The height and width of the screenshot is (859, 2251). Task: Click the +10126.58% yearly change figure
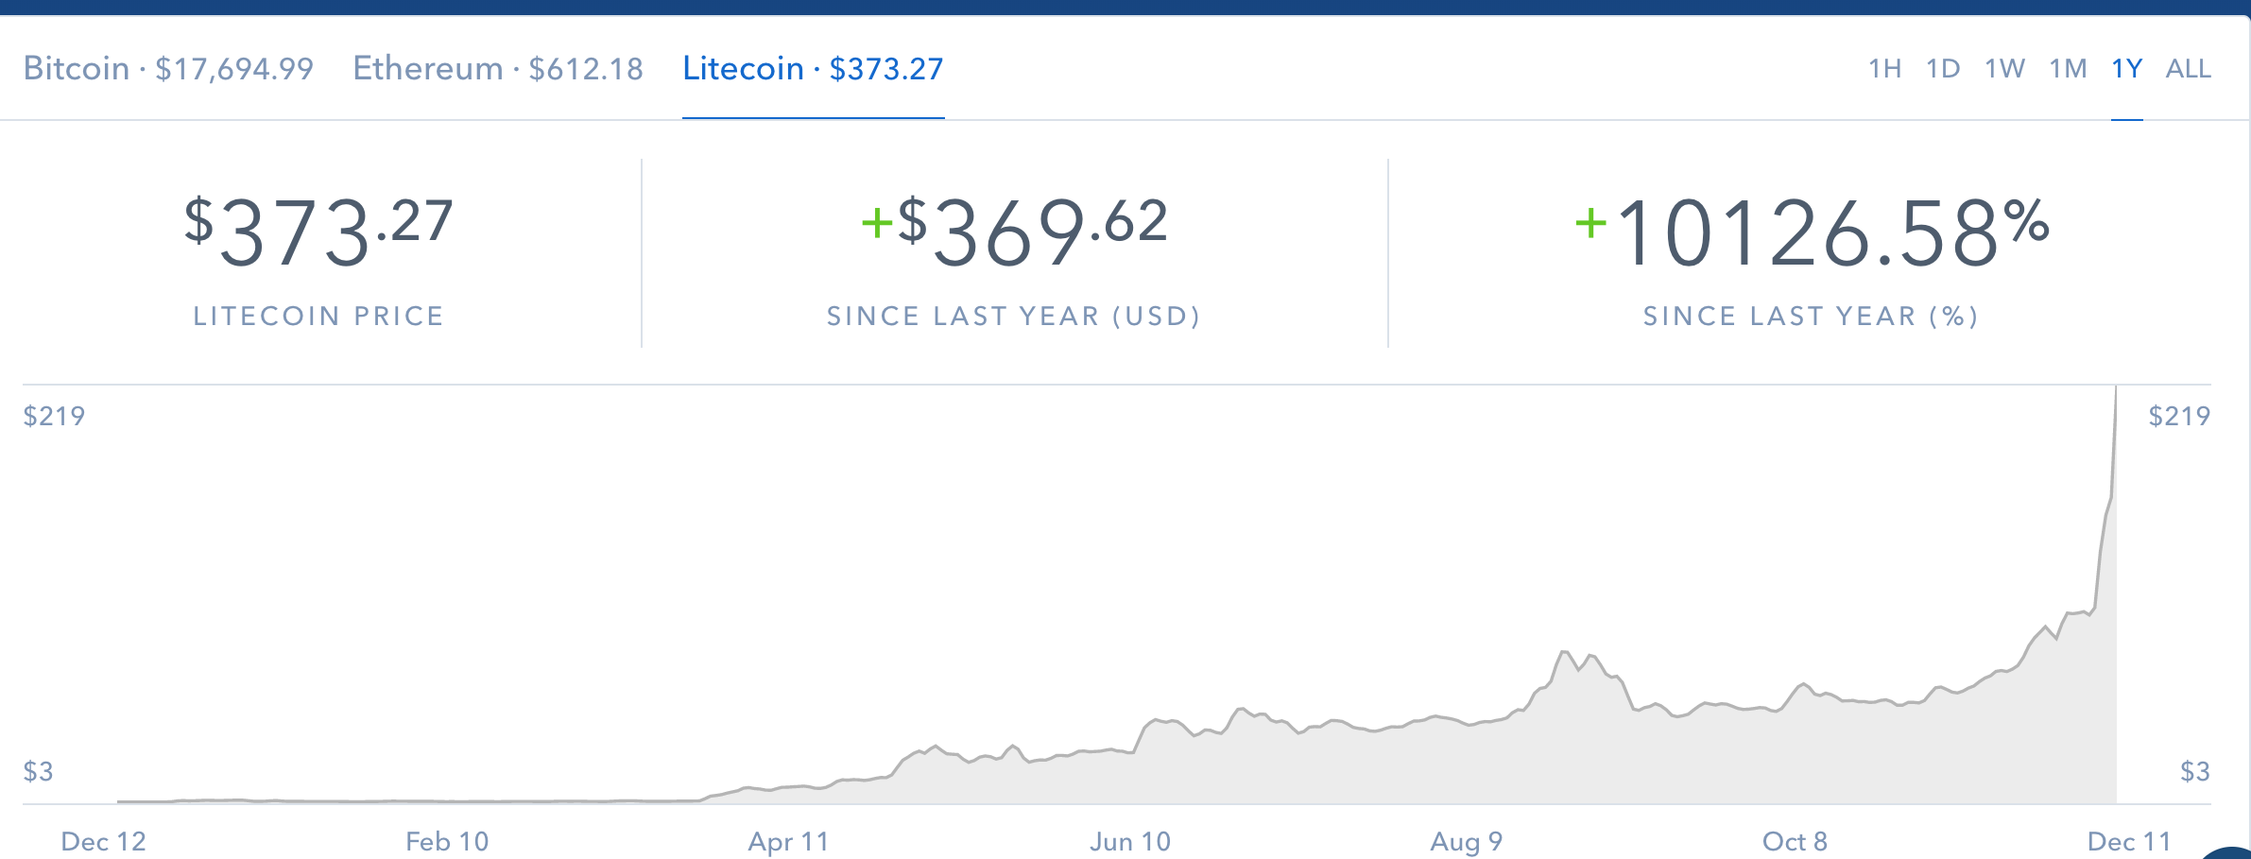pyautogui.click(x=1812, y=232)
